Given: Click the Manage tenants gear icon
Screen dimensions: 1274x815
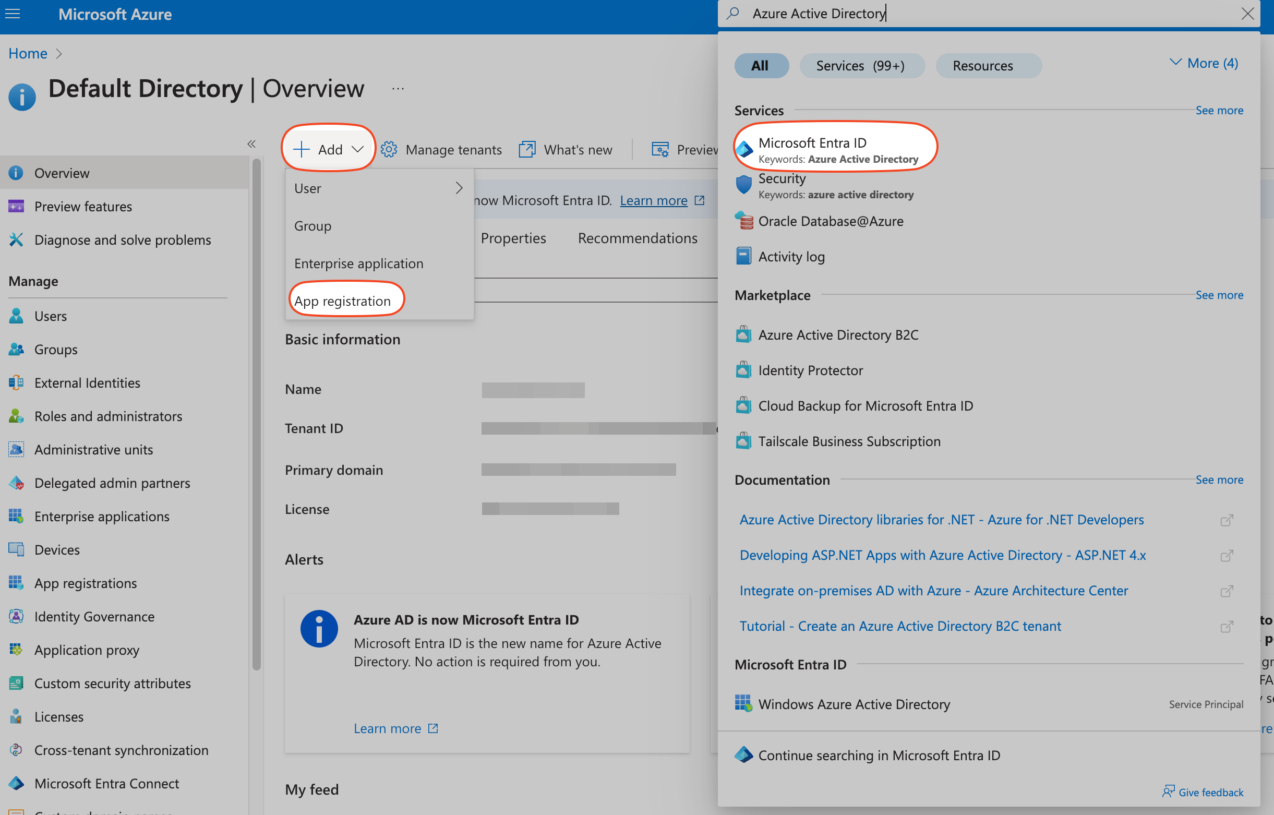Looking at the screenshot, I should 389,150.
